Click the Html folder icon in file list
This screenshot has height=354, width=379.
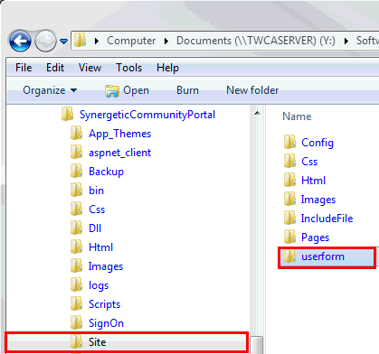[289, 180]
